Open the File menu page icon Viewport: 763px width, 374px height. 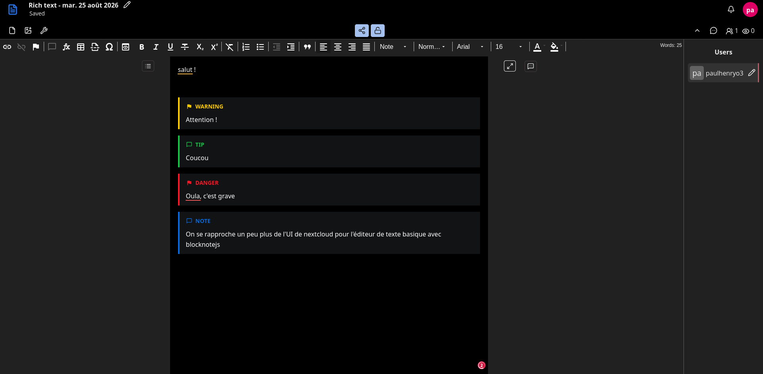coord(12,31)
